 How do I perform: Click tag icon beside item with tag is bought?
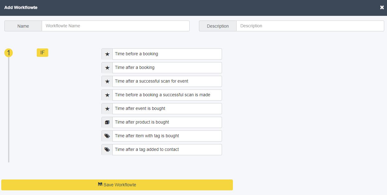tap(107, 136)
